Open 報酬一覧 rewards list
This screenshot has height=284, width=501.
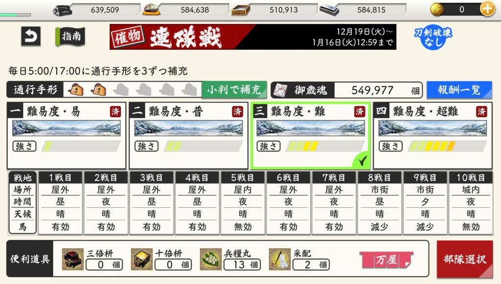[459, 90]
